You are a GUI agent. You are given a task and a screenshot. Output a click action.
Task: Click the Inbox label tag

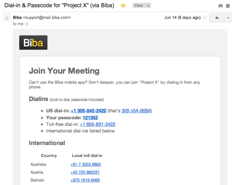139,6
